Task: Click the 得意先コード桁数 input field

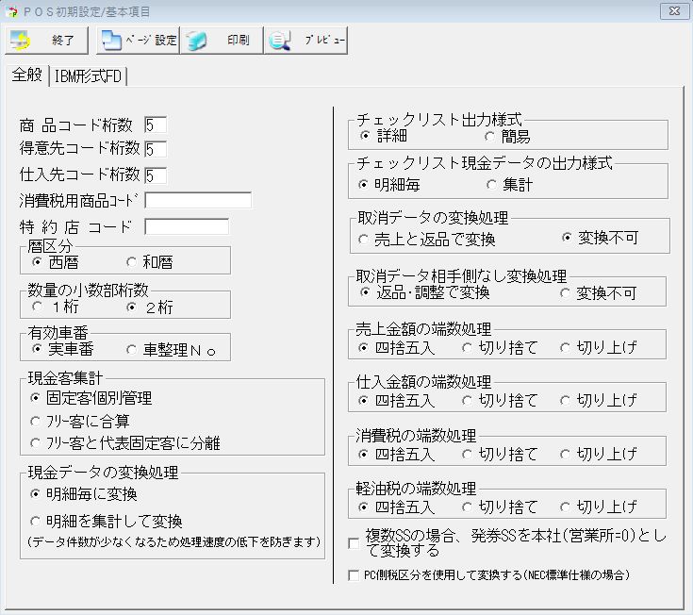Action: pyautogui.click(x=156, y=149)
